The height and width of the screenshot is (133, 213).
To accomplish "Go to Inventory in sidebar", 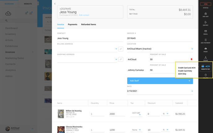I will (x=11, y=34).
